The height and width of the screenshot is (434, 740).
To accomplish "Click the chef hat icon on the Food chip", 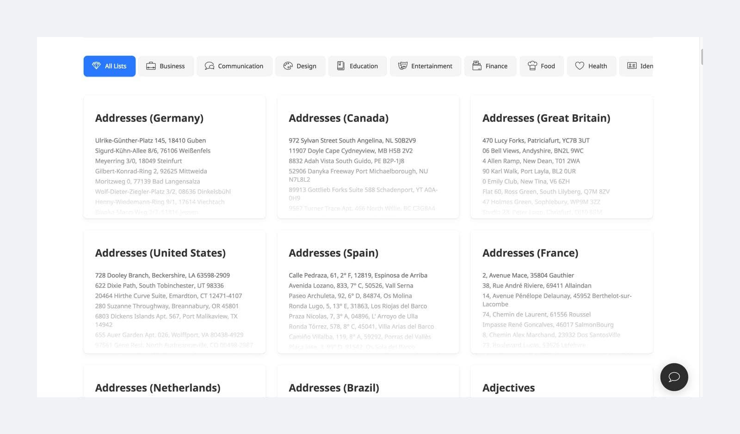I will coord(532,66).
